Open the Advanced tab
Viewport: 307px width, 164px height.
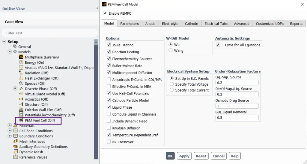tap(242, 23)
